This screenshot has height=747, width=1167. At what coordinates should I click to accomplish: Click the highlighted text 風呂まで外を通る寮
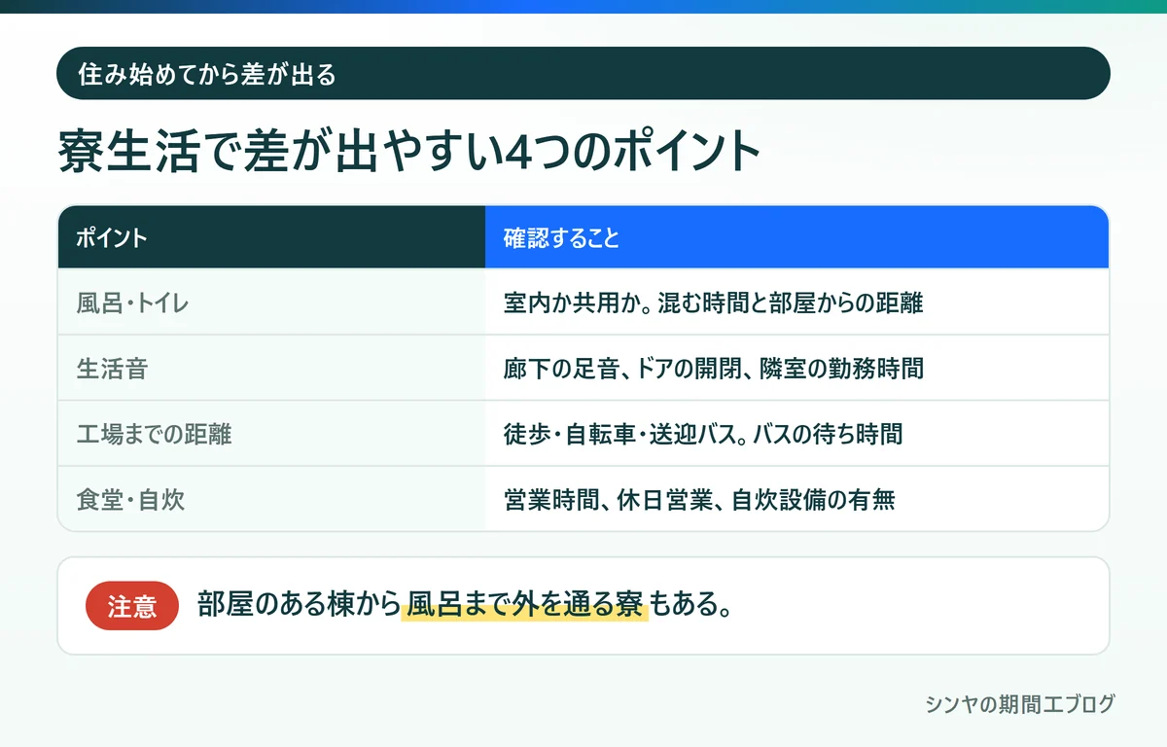pyautogui.click(x=524, y=605)
